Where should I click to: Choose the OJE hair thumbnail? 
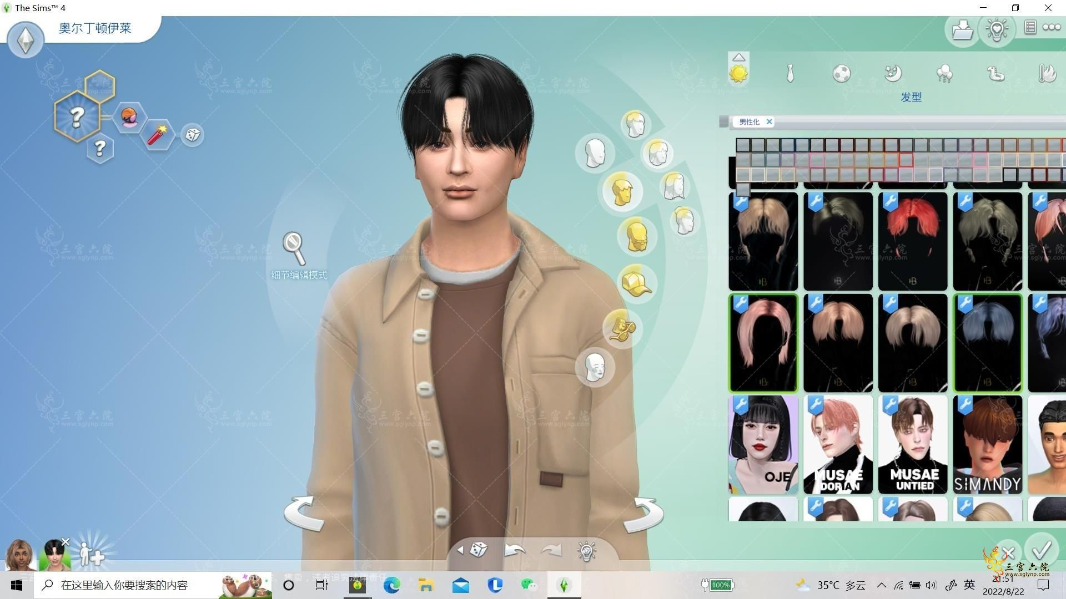point(763,445)
